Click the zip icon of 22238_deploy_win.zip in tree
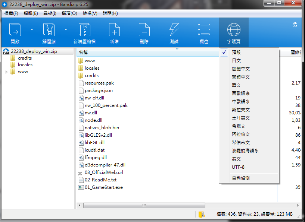Screen dimensions: 305x222 pyautogui.click(x=6, y=51)
